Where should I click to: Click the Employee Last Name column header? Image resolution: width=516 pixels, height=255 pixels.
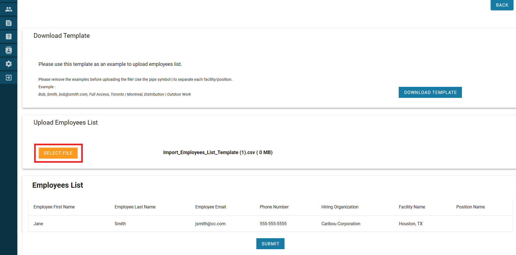click(135, 207)
